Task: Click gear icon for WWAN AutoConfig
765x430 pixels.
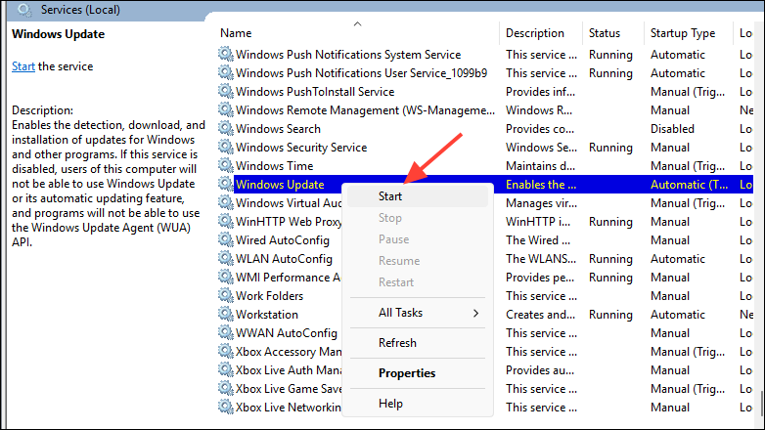Action: click(x=225, y=332)
